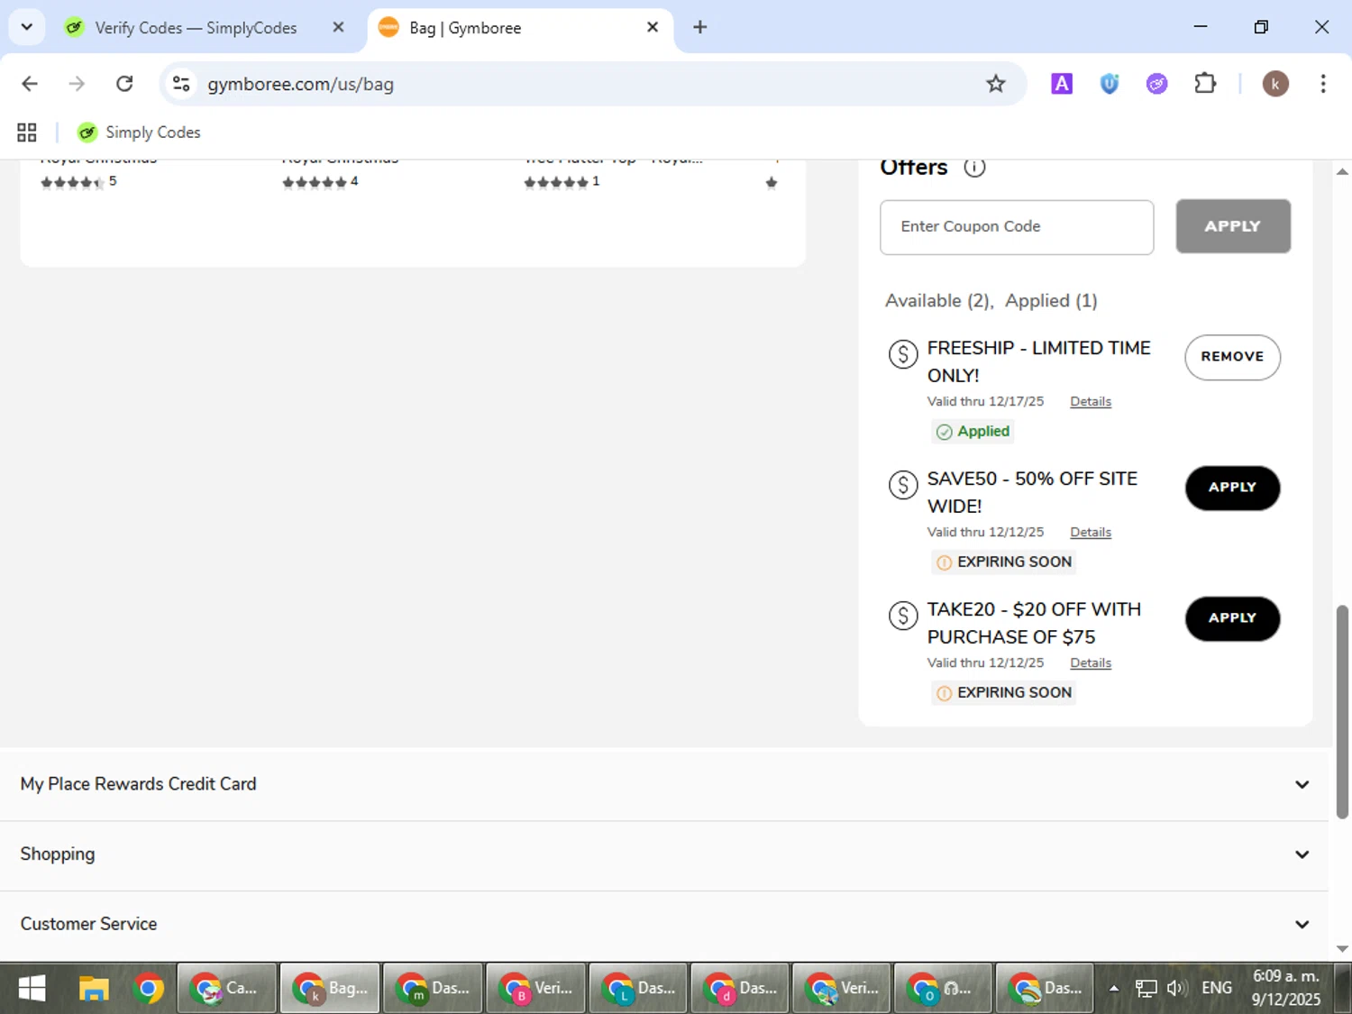Open a new browser tab
The width and height of the screenshot is (1352, 1014).
(700, 27)
